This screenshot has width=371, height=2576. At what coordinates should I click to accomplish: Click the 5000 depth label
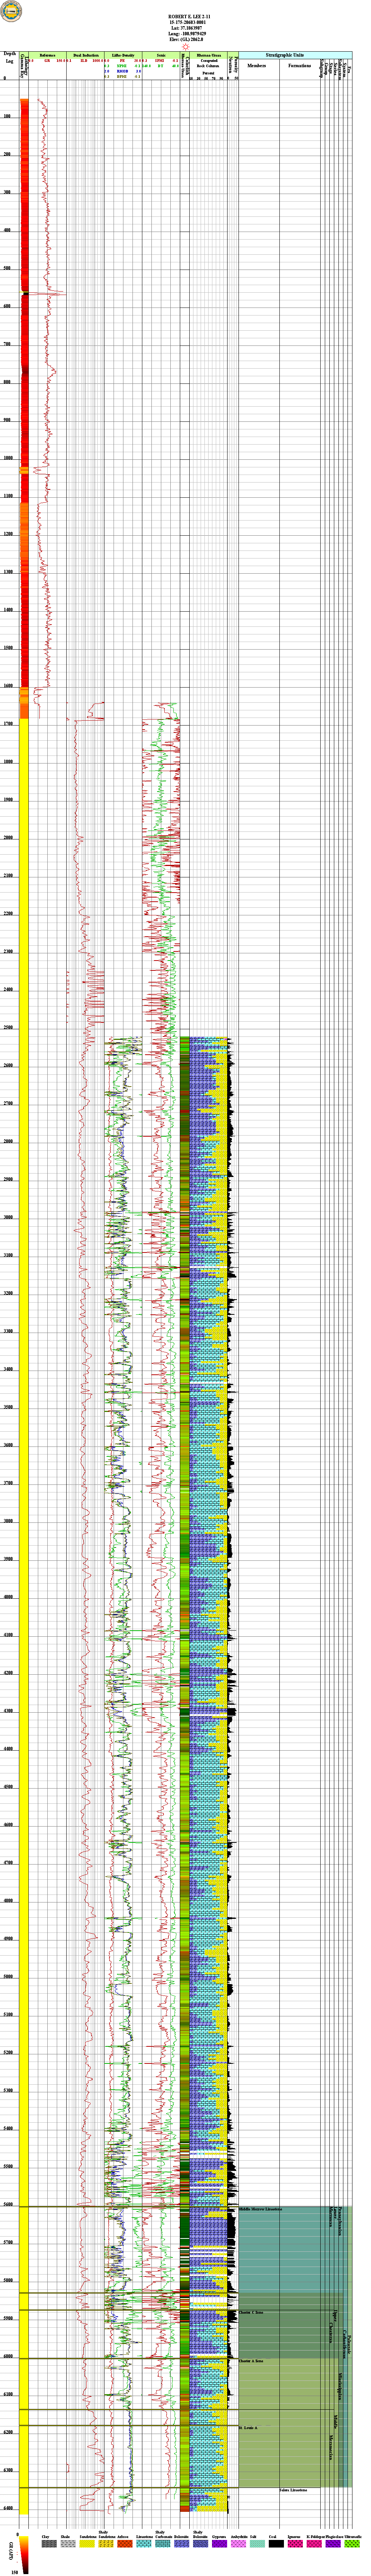pyautogui.click(x=8, y=1976)
